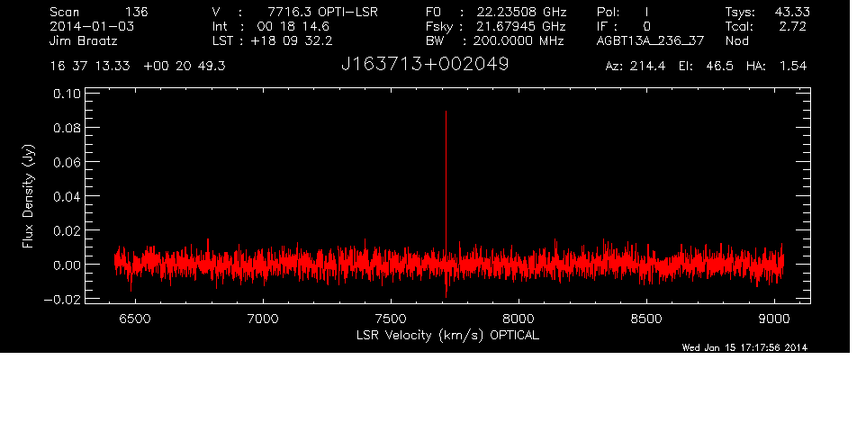
Task: Click y-axis tick label 0.04
Action: [x=67, y=196]
